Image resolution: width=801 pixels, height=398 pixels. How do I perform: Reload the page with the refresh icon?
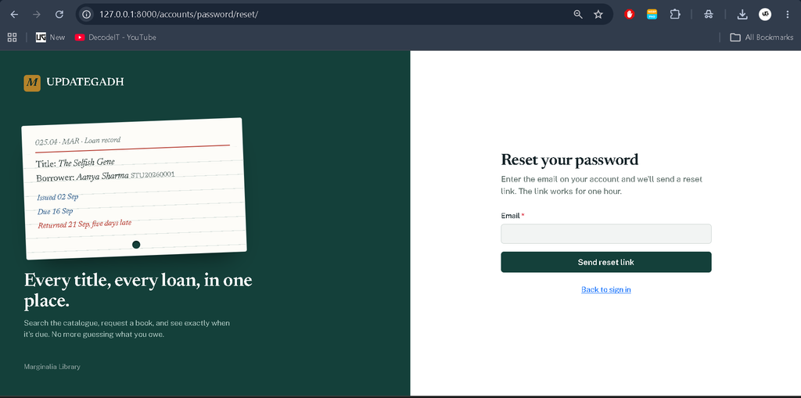pos(59,14)
